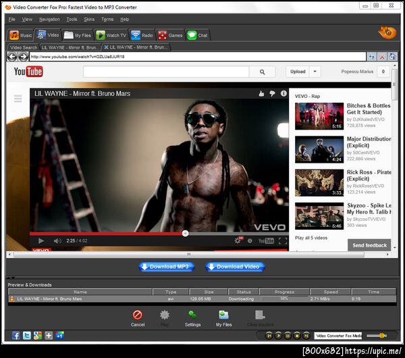Show video info with the i icon
The image size is (405, 358).
pos(283,94)
